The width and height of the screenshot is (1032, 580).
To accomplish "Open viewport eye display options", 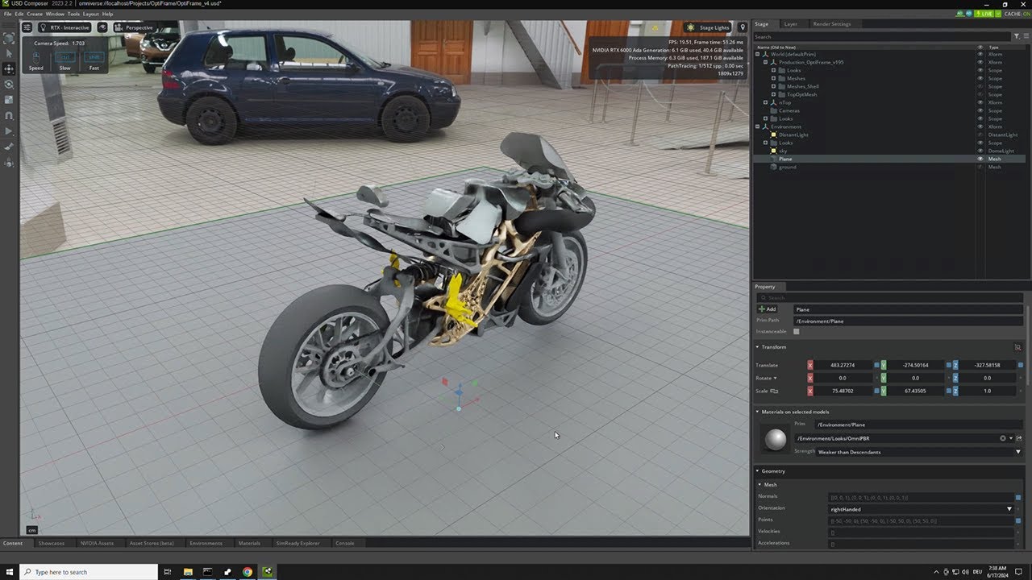I will point(102,27).
